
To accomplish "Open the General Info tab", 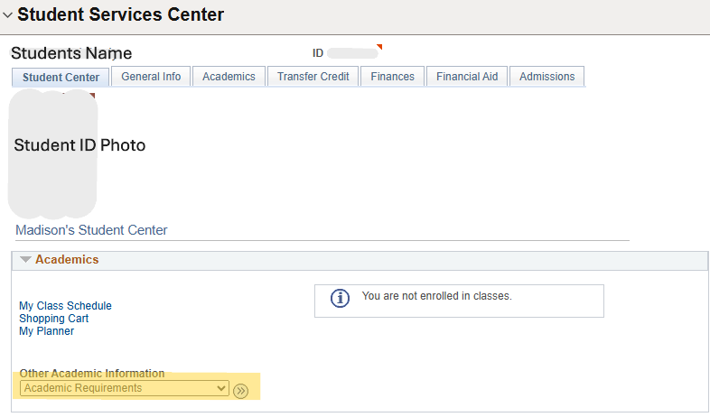I will pos(151,77).
